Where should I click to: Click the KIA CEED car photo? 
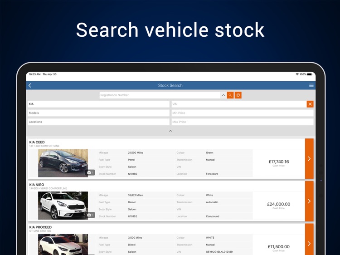click(63, 163)
